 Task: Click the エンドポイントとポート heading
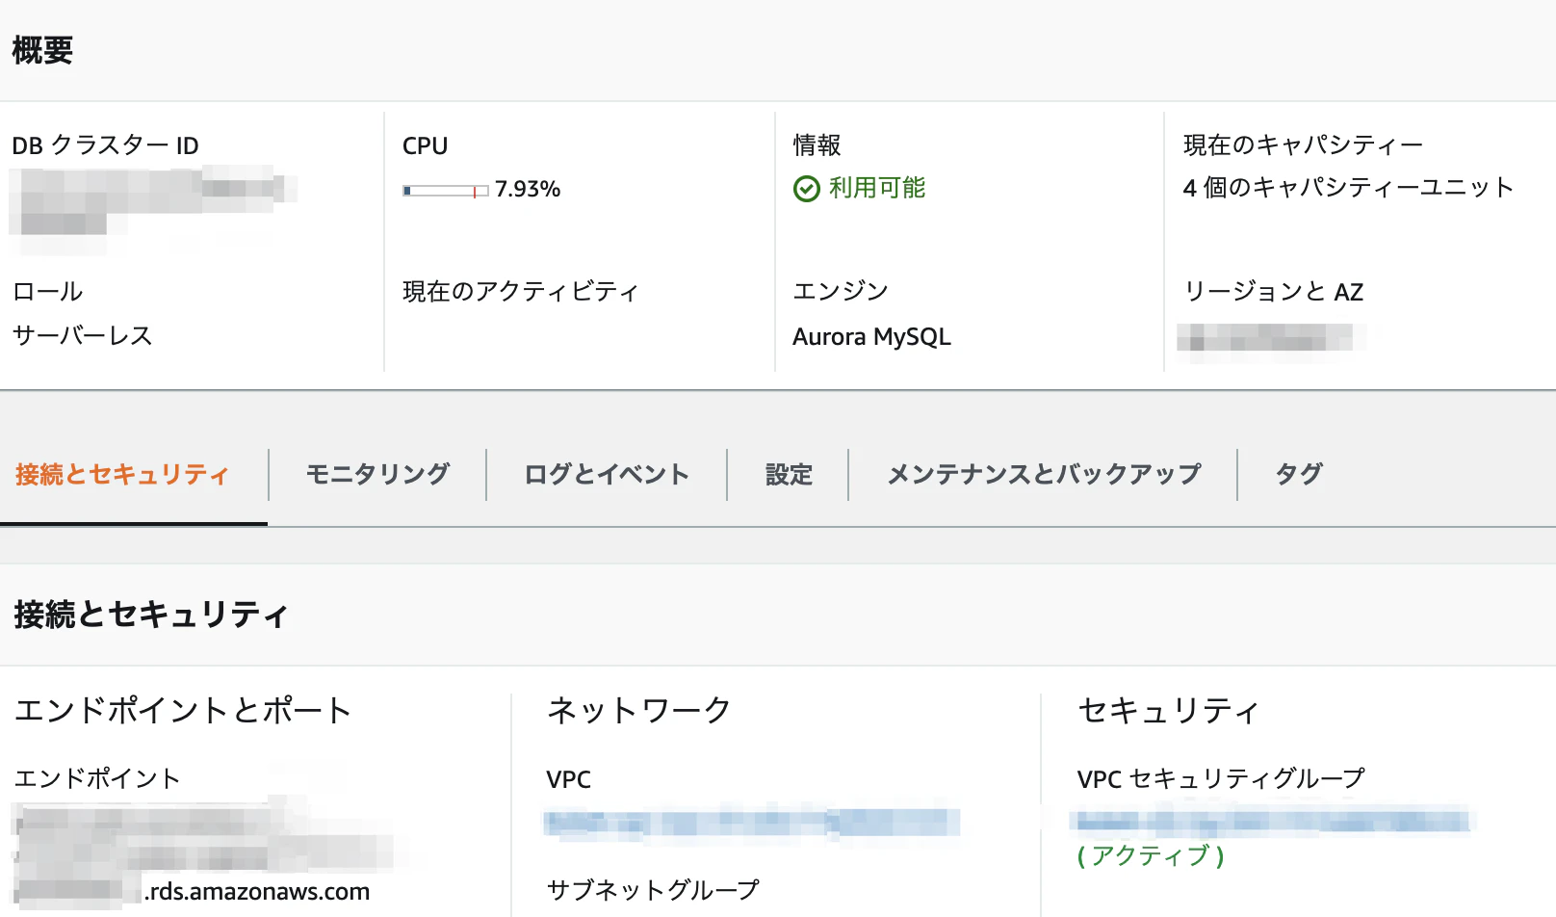(183, 711)
